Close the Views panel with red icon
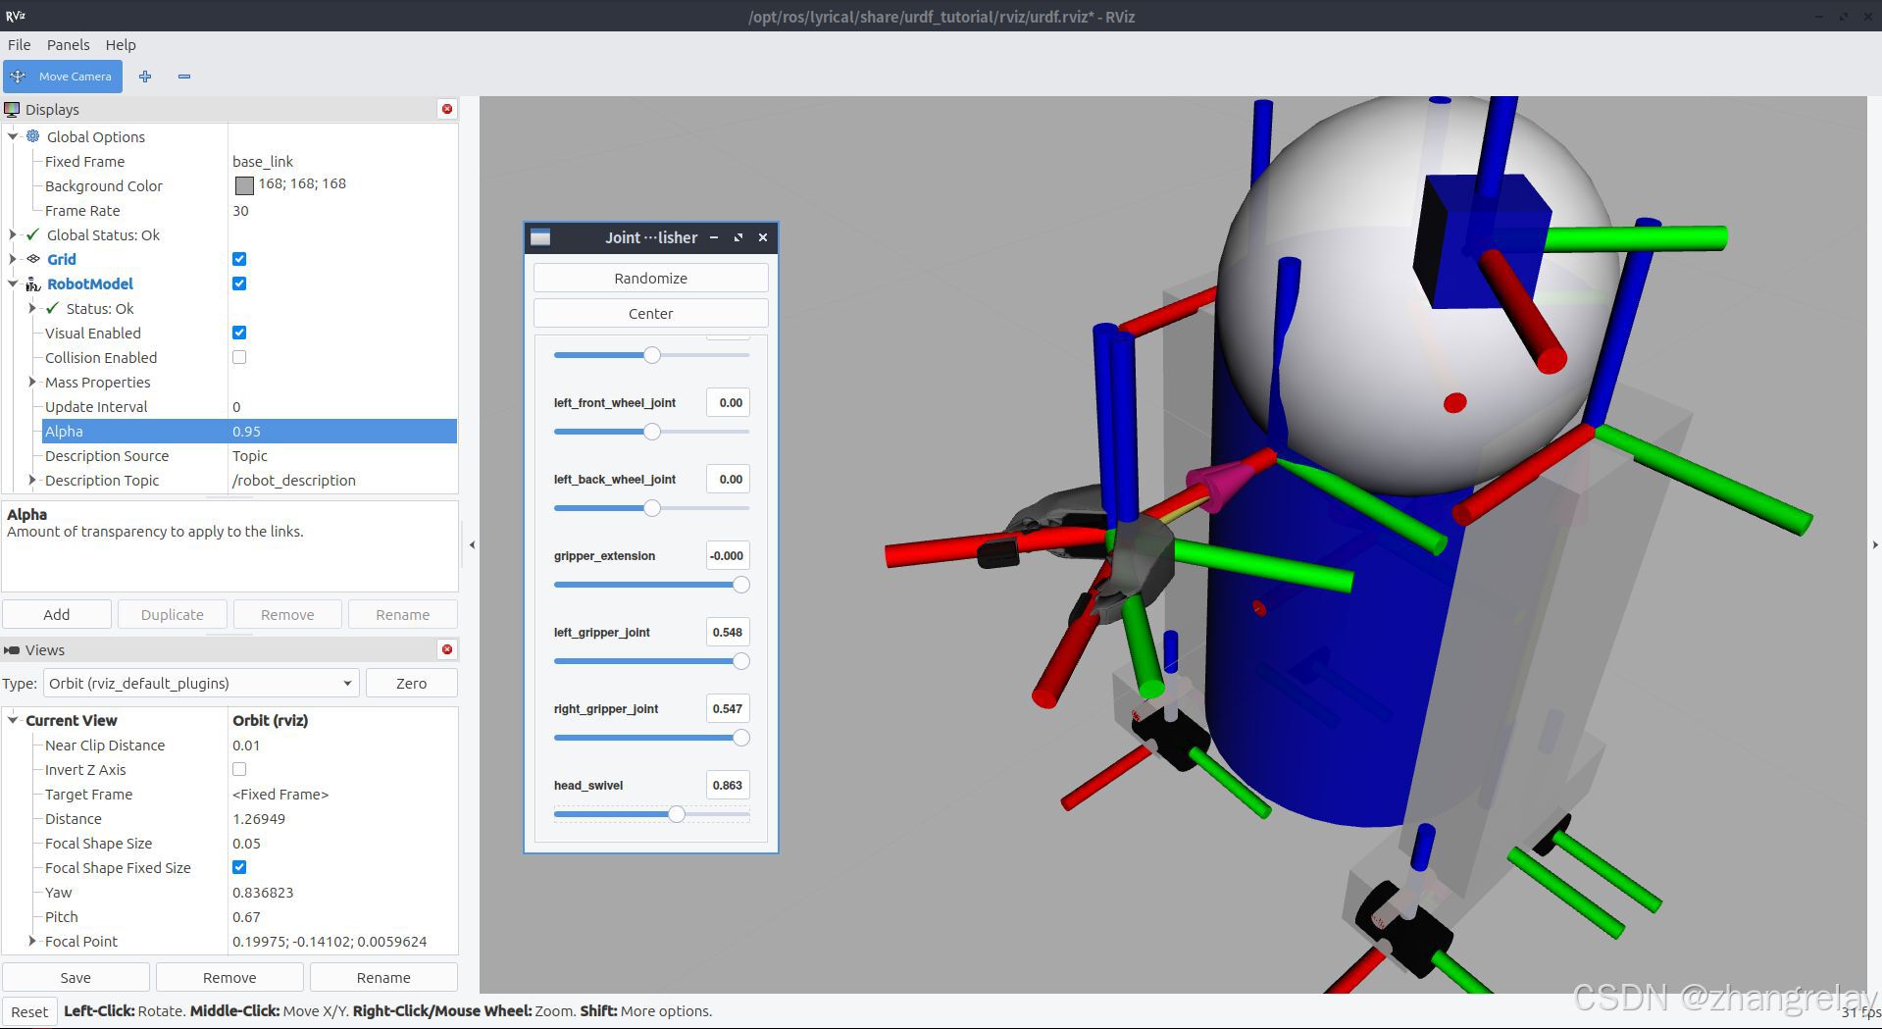 click(x=447, y=649)
